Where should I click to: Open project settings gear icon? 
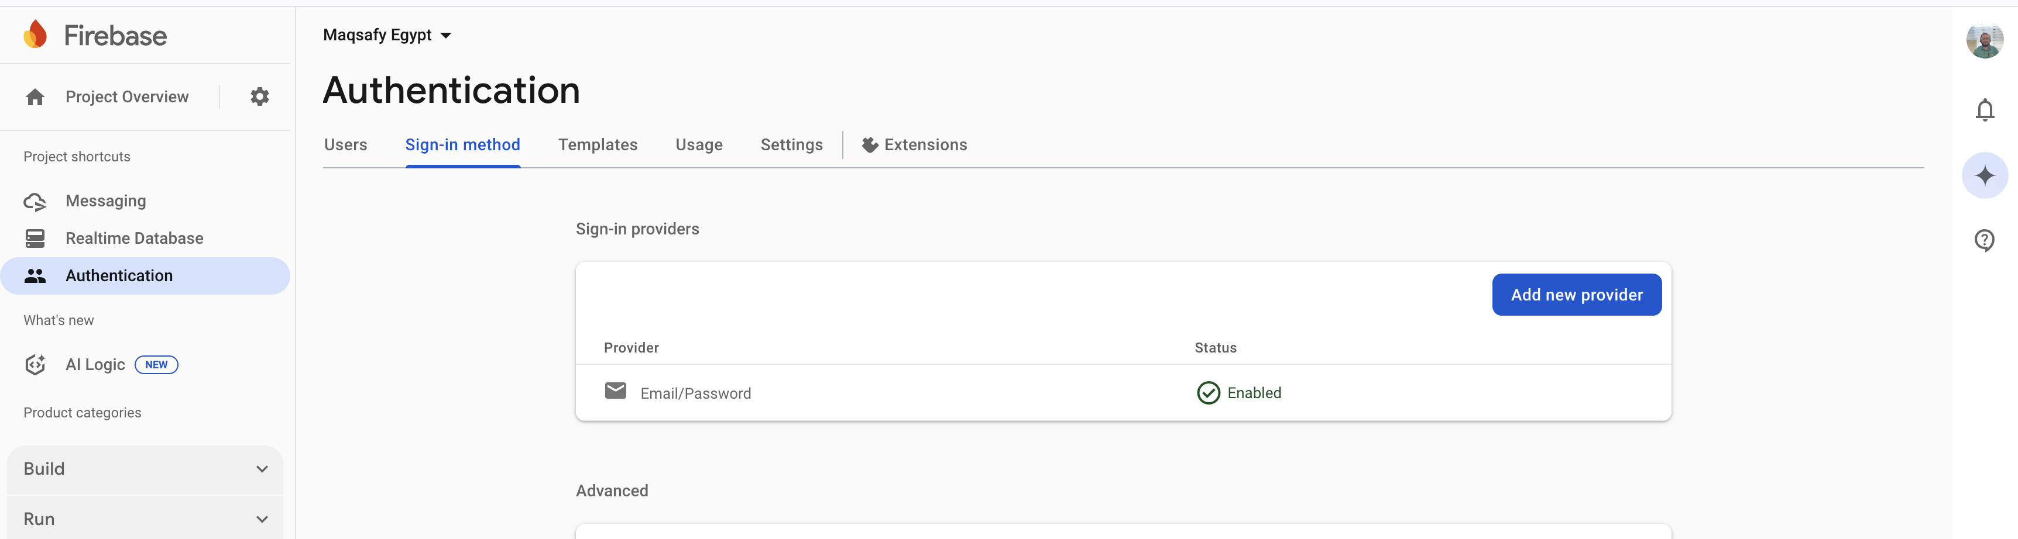pyautogui.click(x=259, y=97)
